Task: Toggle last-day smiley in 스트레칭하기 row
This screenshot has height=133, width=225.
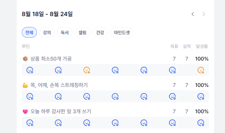Action: coord(201,96)
